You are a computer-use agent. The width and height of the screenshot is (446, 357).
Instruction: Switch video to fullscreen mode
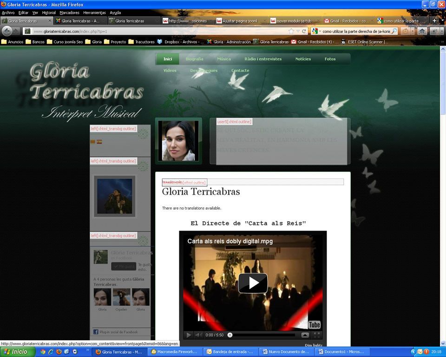[x=316, y=335]
